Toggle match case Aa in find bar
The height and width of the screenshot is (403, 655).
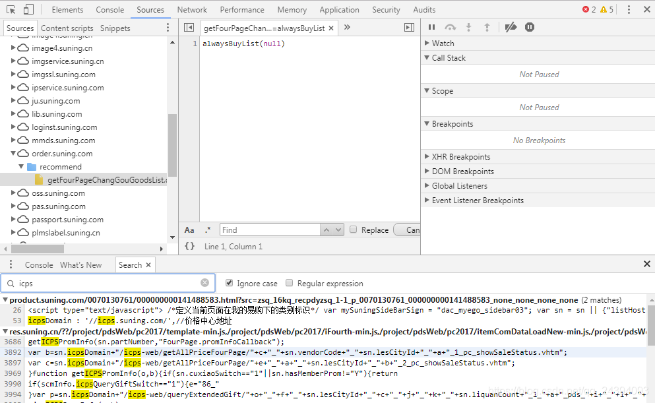pyautogui.click(x=189, y=230)
